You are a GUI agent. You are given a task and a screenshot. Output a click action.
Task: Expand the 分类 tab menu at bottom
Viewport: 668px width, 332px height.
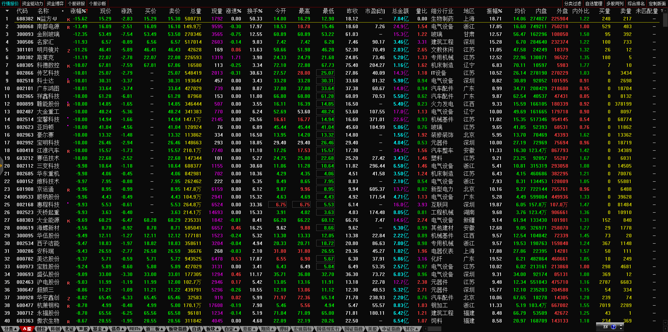click(x=10, y=329)
